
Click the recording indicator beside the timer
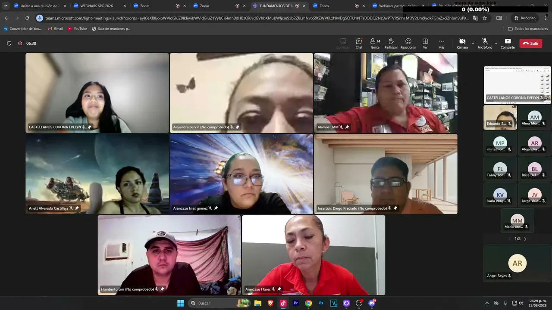tap(20, 43)
